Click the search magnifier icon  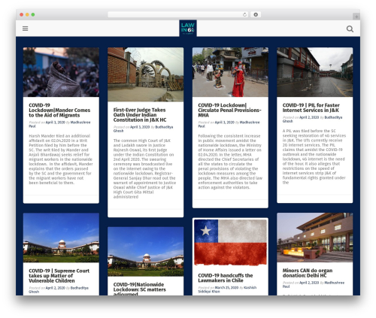[x=350, y=29]
